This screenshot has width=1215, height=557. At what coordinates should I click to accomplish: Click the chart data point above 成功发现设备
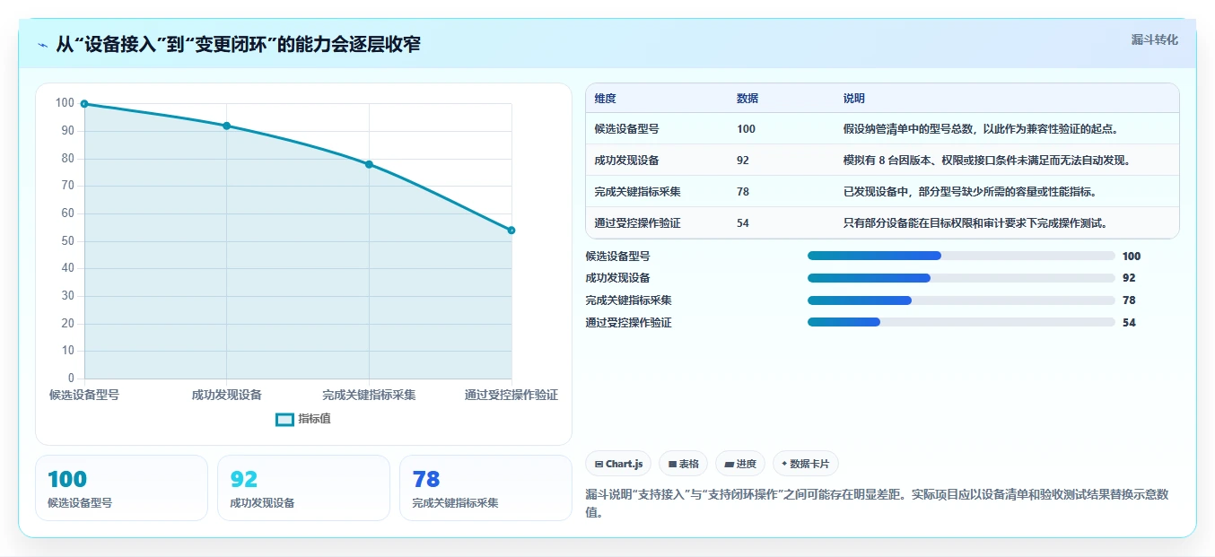[x=226, y=126]
